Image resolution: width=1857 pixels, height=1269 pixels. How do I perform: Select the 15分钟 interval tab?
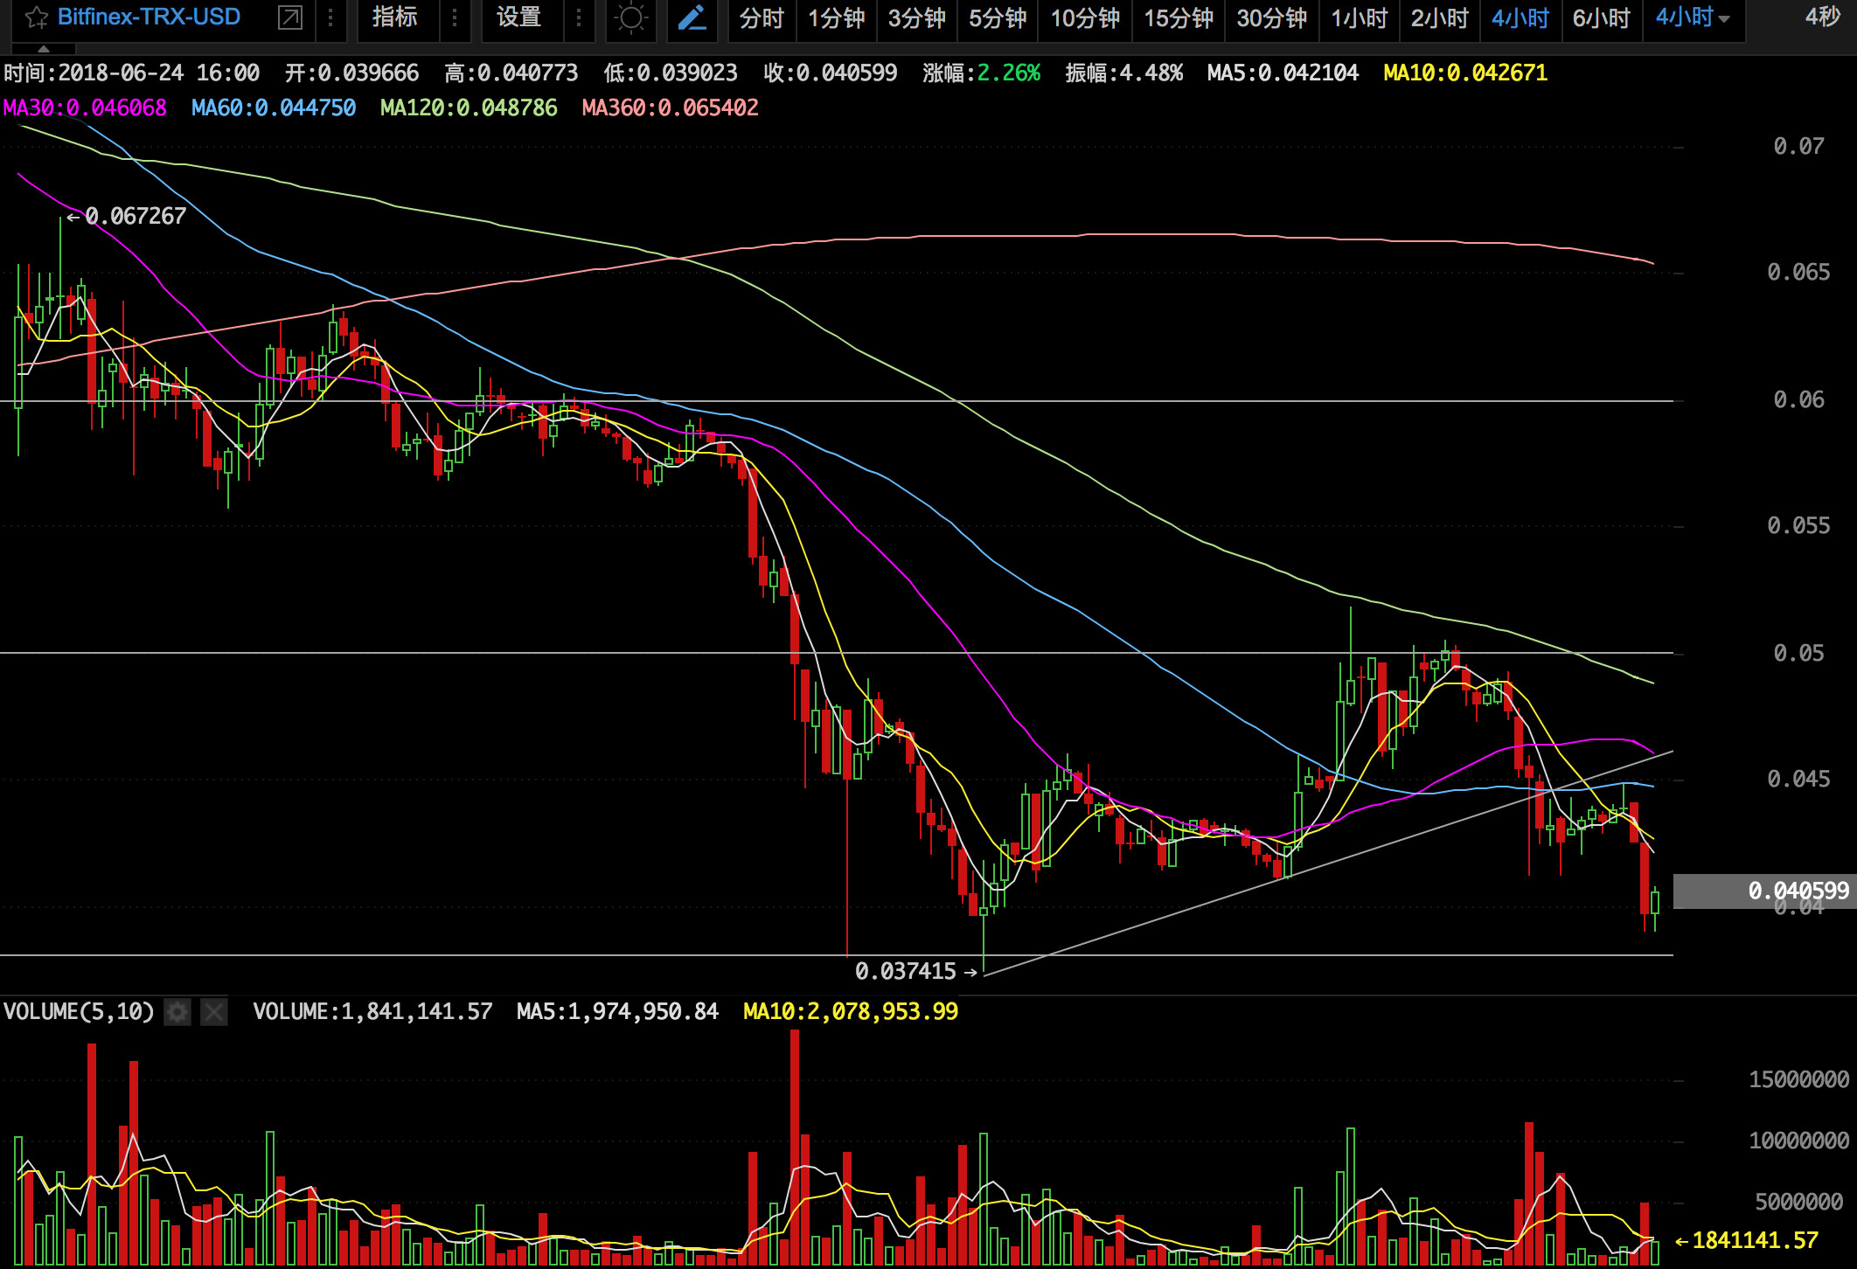coord(1178,18)
